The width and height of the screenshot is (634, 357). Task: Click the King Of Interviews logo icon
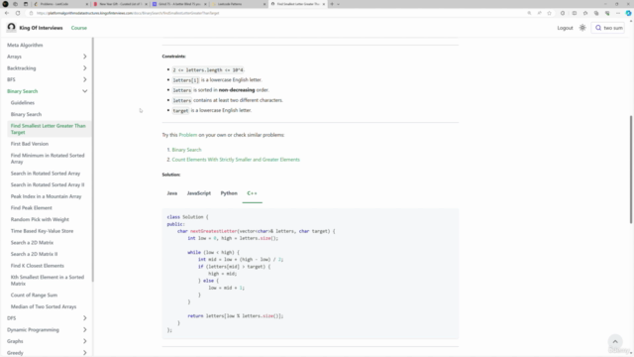pyautogui.click(x=11, y=28)
